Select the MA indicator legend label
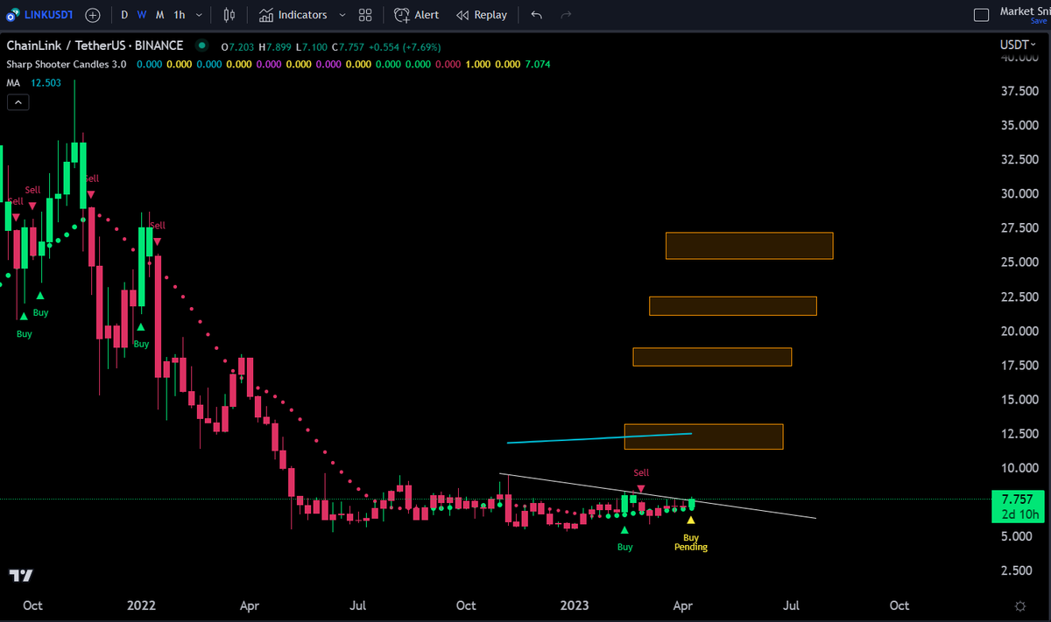 (14, 82)
